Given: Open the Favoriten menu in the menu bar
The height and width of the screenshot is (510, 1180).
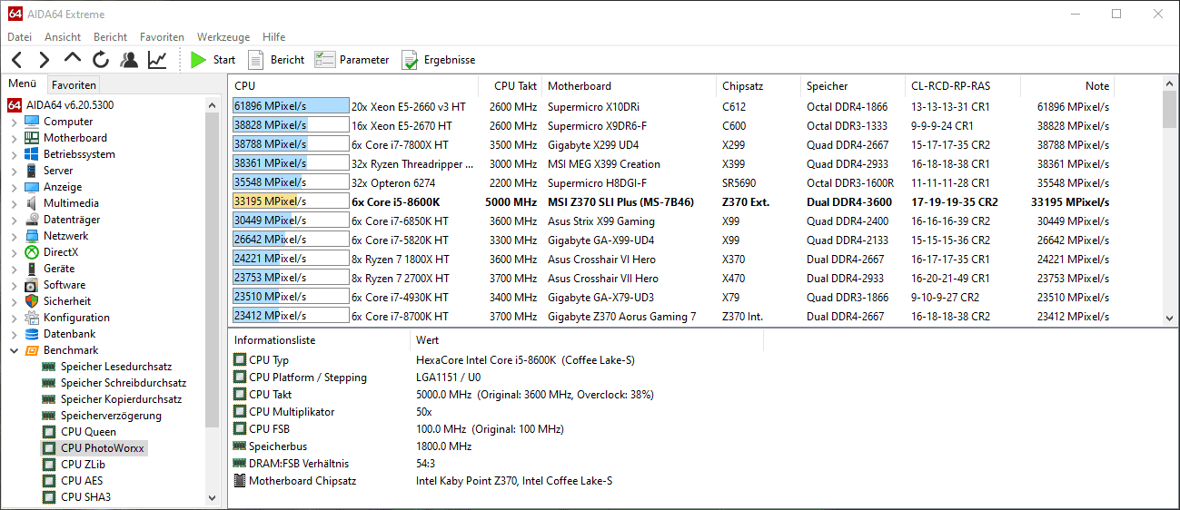Looking at the screenshot, I should [x=162, y=37].
